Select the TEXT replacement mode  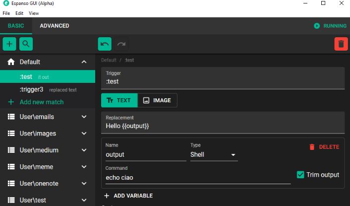(x=119, y=100)
